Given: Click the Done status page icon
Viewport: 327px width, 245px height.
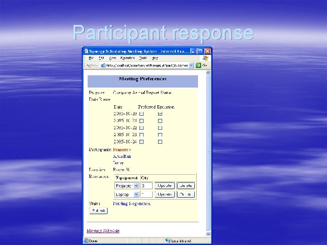Looking at the screenshot, I should tap(86, 240).
